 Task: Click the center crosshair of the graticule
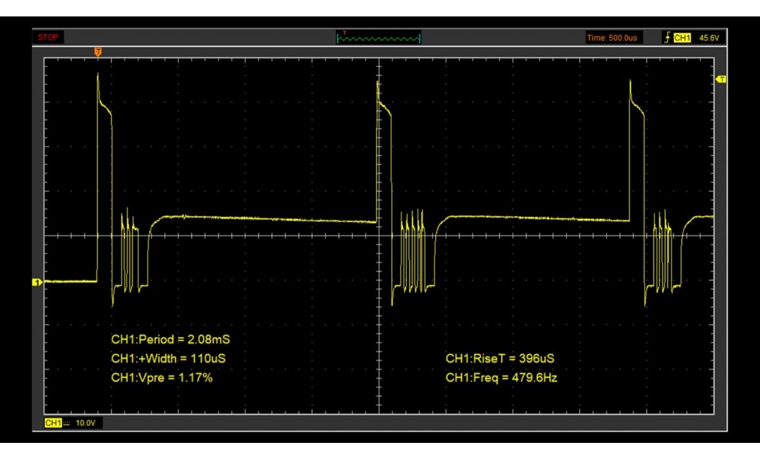(x=379, y=235)
